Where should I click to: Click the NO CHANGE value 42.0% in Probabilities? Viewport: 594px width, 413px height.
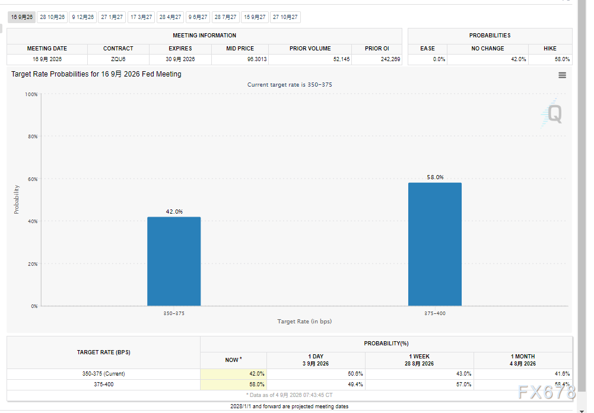518,59
